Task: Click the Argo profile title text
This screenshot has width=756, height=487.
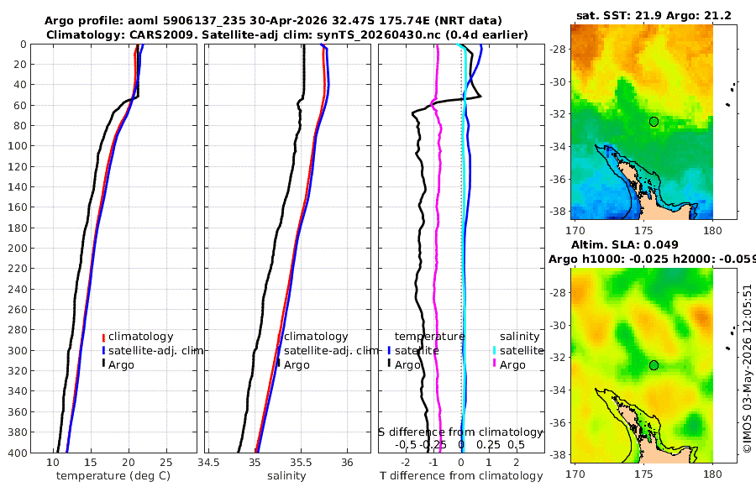Action: (273, 21)
